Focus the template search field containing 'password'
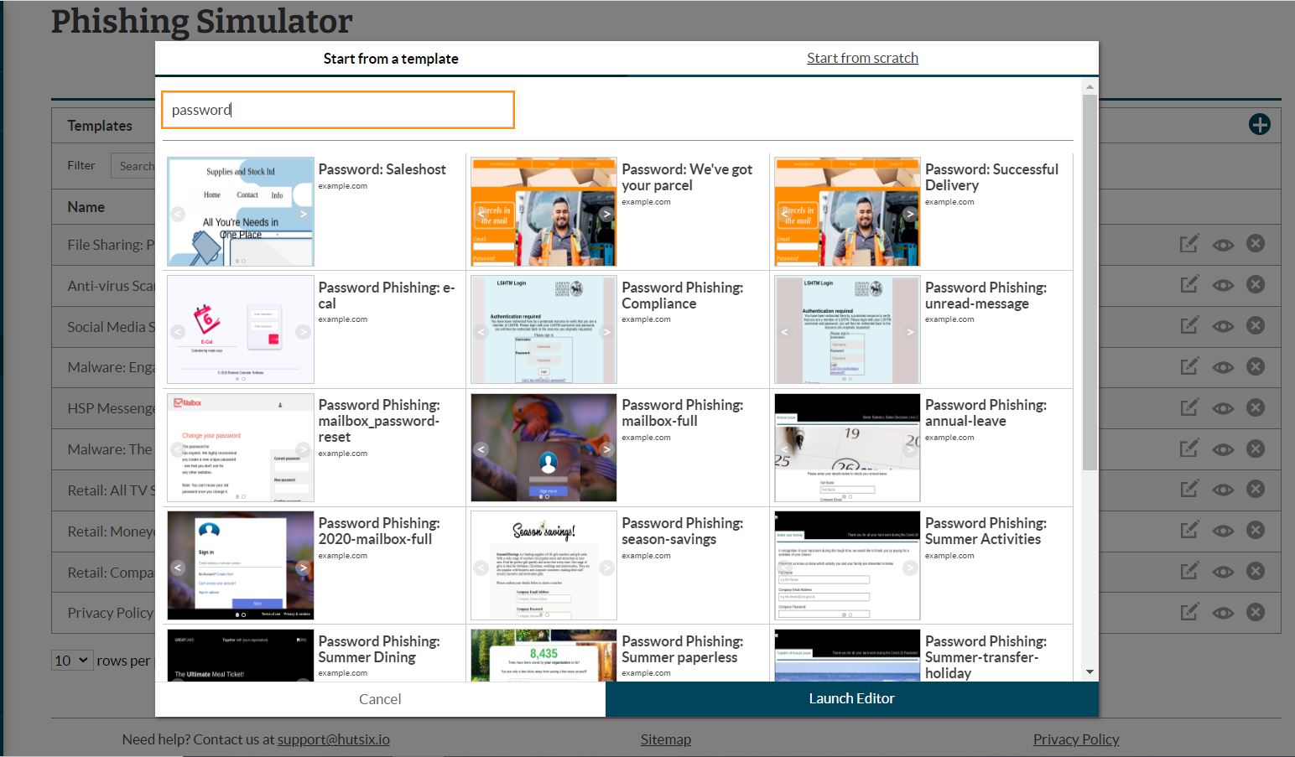 tap(338, 110)
